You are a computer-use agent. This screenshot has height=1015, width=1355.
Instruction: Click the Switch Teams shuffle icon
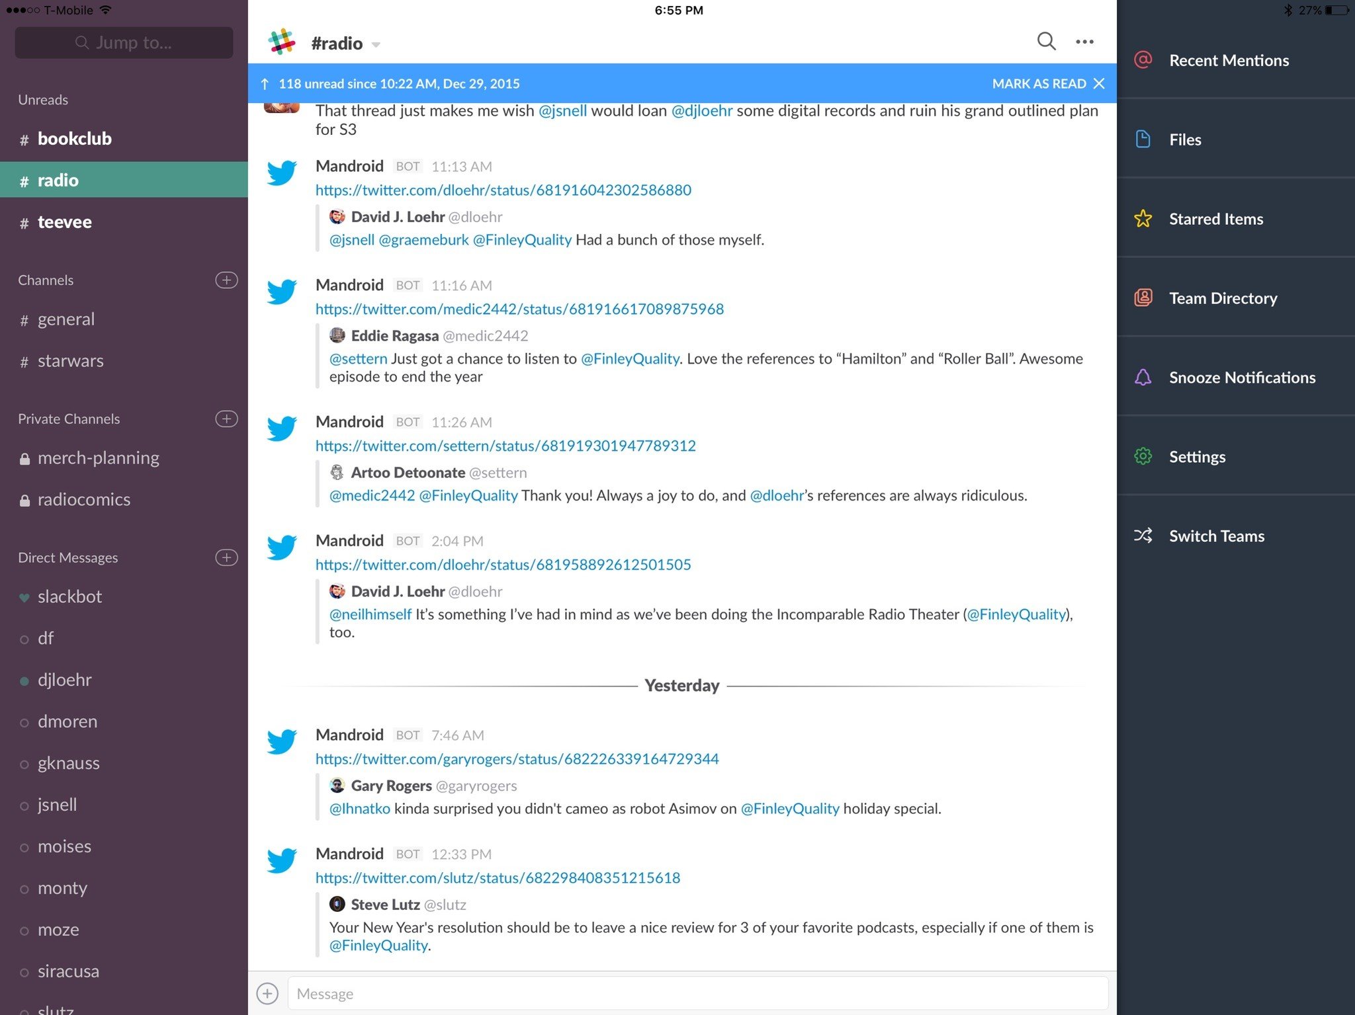[1143, 536]
